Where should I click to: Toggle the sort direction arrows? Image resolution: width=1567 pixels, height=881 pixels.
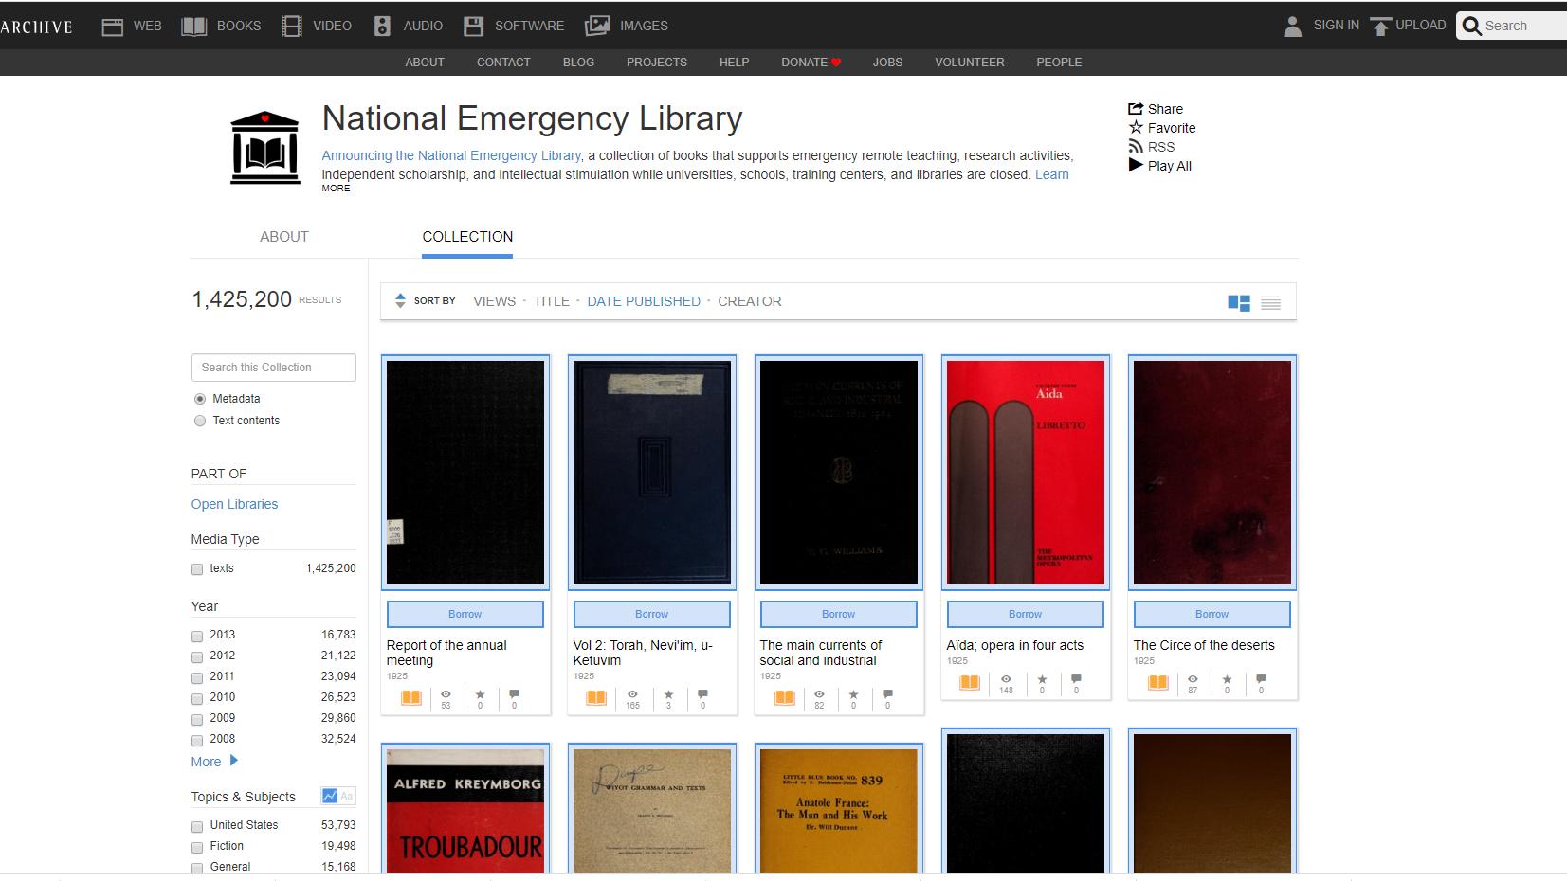coord(400,300)
